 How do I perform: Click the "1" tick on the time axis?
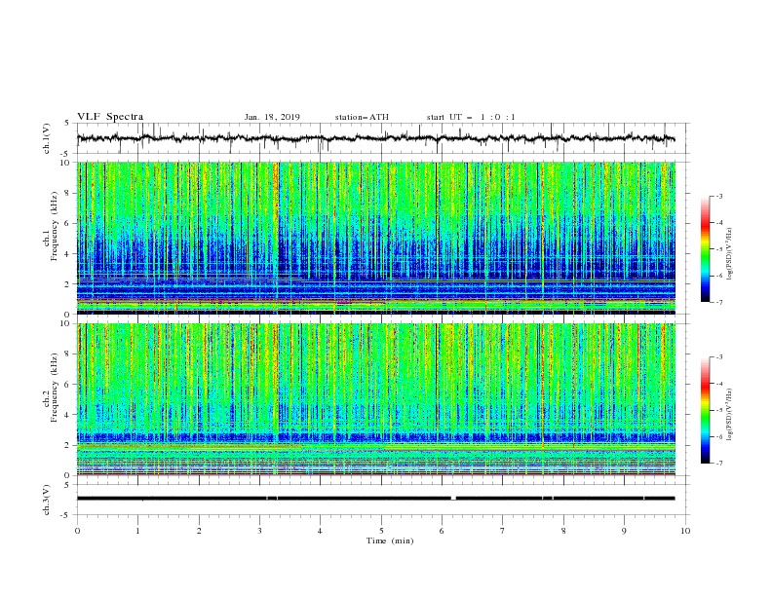click(137, 531)
